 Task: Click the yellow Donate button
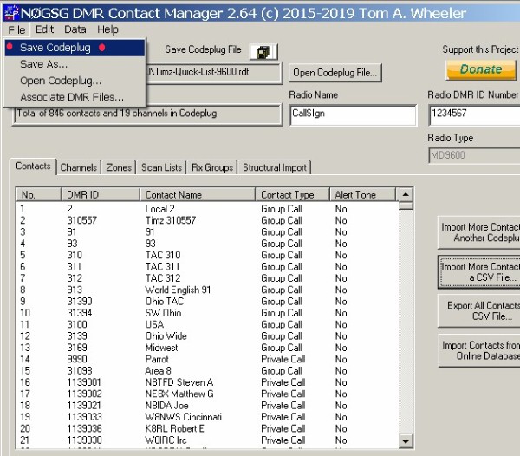tap(481, 69)
